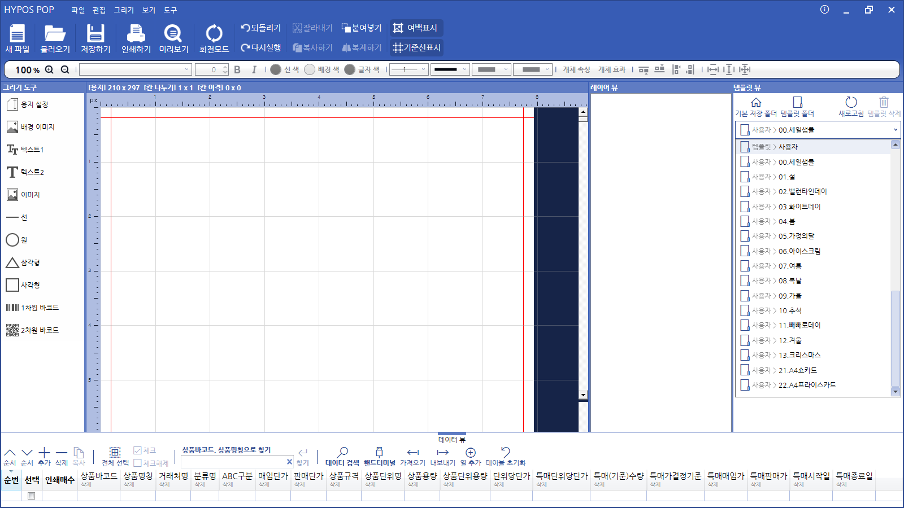This screenshot has height=508, width=904.
Task: Click the info icon in title bar
Action: tap(825, 10)
